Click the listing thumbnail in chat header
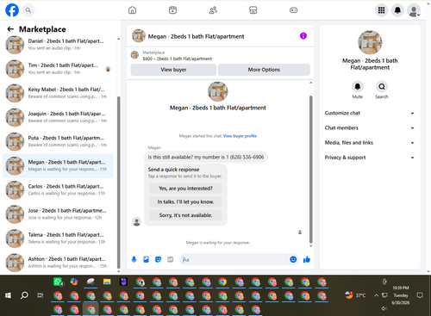This screenshot has height=316, width=431. coord(138,36)
